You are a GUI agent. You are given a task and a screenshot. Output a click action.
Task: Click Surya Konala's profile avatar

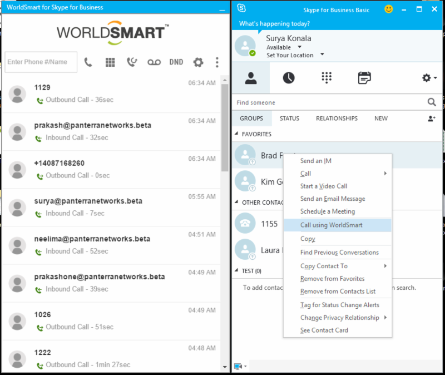point(245,46)
